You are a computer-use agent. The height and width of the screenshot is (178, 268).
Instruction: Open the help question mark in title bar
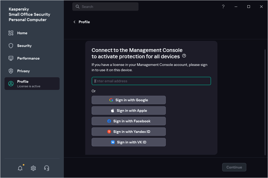223,7
